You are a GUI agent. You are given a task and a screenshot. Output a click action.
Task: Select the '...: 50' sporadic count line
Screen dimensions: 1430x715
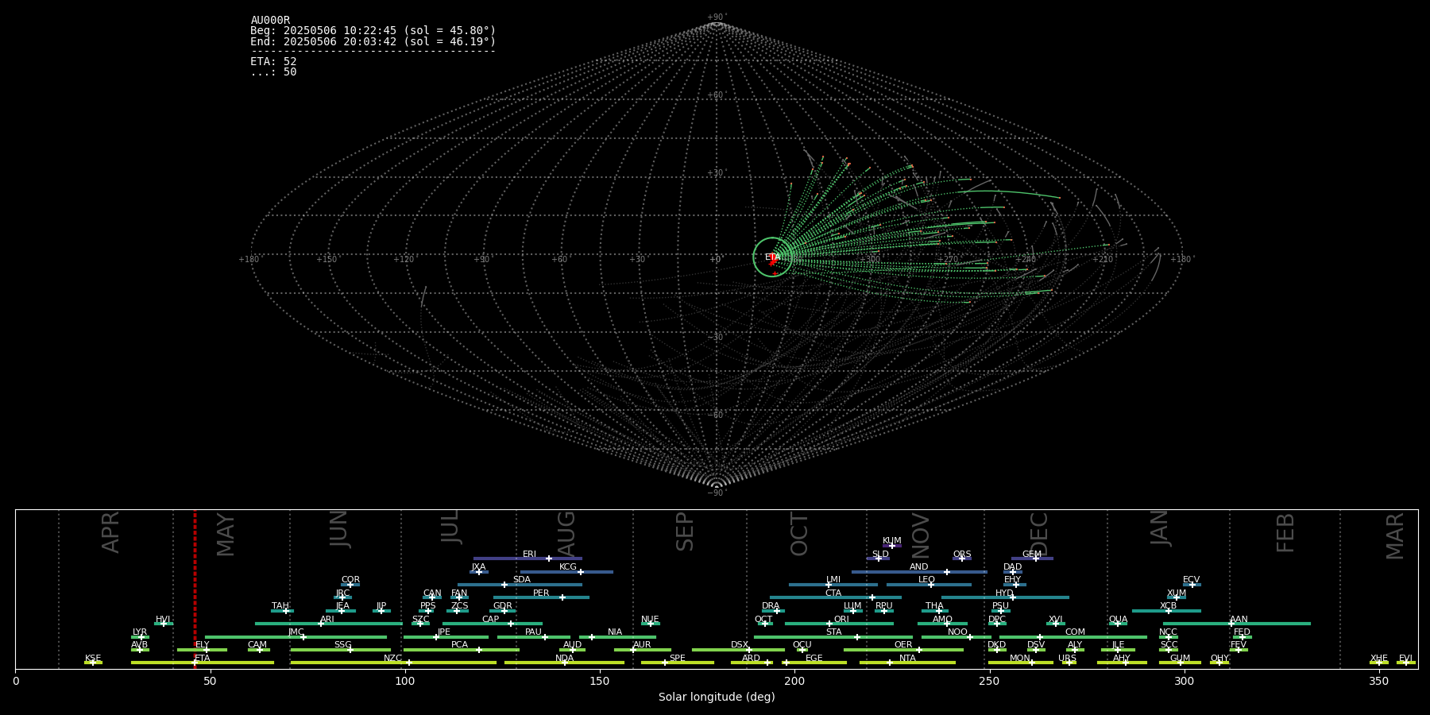pyautogui.click(x=273, y=71)
